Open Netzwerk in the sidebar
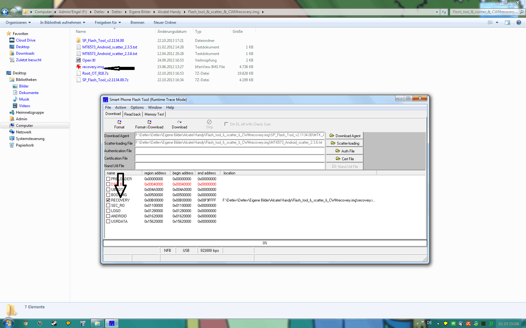Screen dimensions: 526x328 click(23, 132)
